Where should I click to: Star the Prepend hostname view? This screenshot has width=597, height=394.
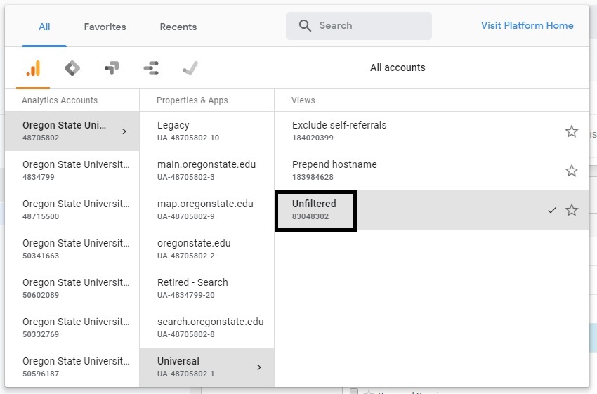click(x=572, y=171)
